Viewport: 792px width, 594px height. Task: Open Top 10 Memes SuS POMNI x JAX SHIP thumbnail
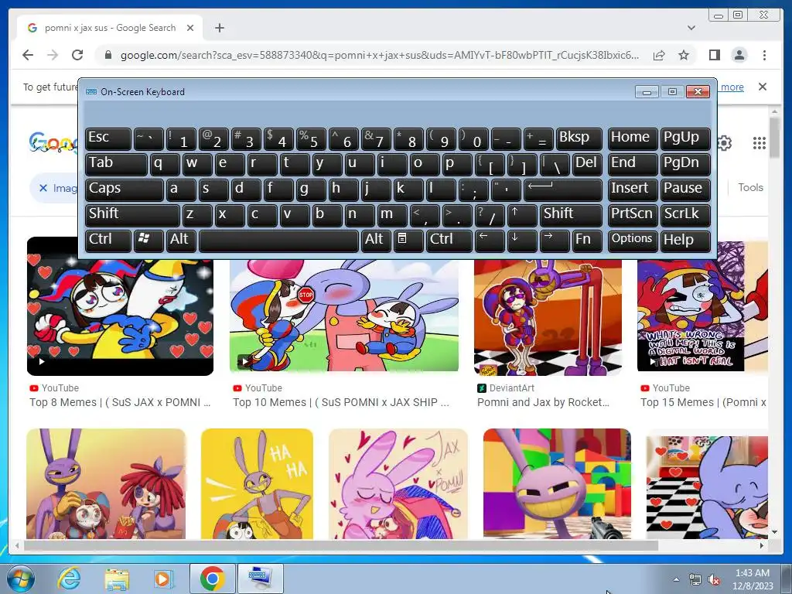click(344, 316)
